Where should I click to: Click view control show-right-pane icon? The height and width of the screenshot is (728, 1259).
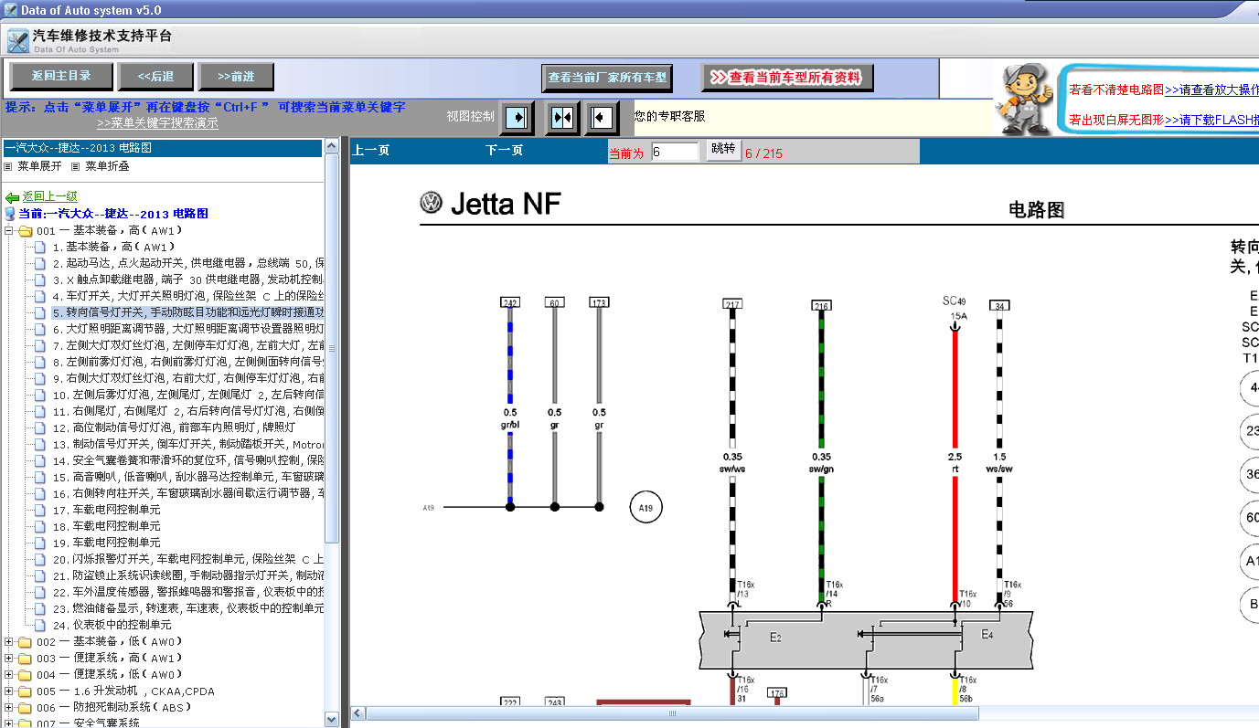point(517,117)
